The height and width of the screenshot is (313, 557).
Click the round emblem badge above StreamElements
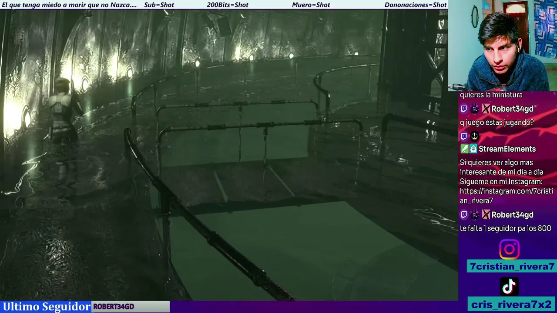click(x=475, y=136)
